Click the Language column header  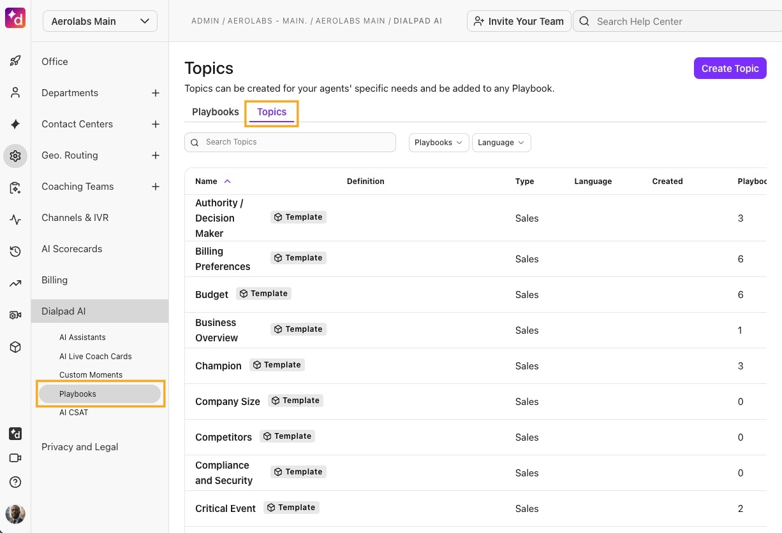click(593, 181)
